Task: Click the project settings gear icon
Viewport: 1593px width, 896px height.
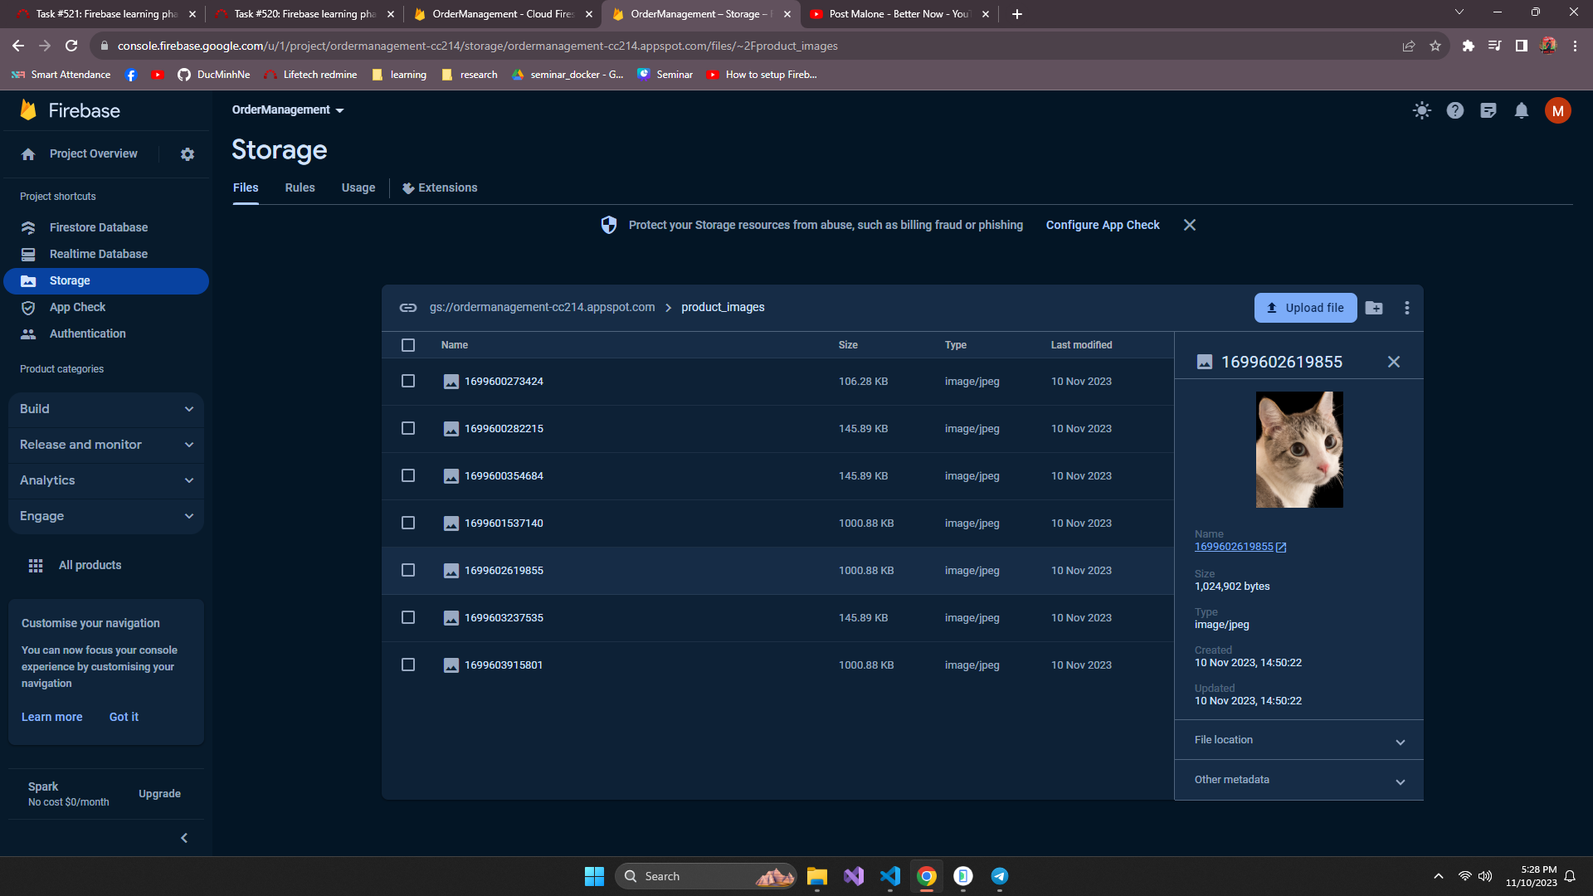Action: tap(188, 154)
